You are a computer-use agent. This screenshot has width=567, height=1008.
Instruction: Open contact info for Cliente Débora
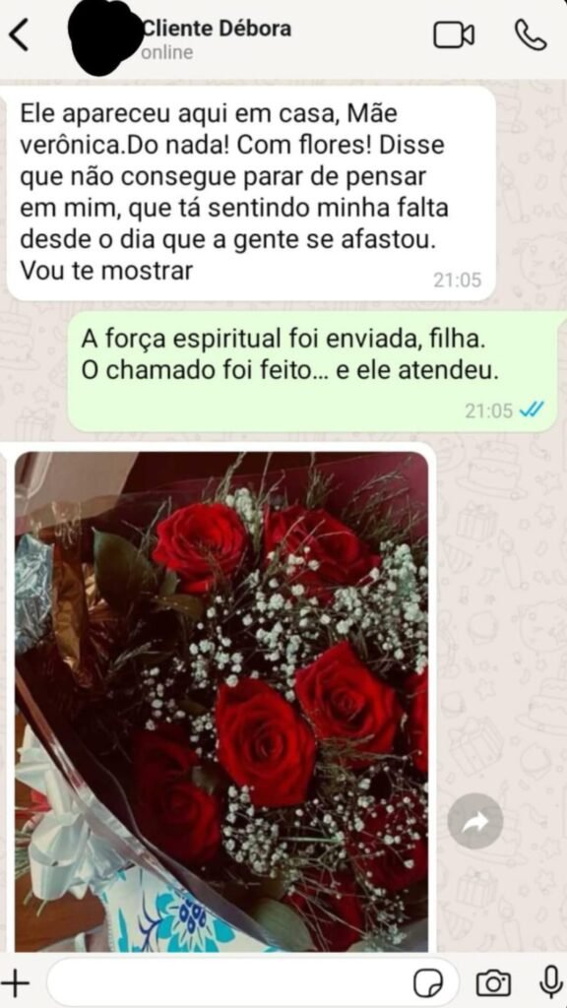[x=216, y=29]
